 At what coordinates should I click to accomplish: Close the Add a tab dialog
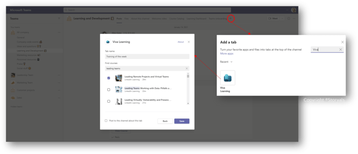click(x=342, y=42)
